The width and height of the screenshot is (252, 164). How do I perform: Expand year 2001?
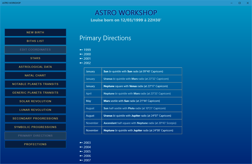pyautogui.click(x=87, y=59)
